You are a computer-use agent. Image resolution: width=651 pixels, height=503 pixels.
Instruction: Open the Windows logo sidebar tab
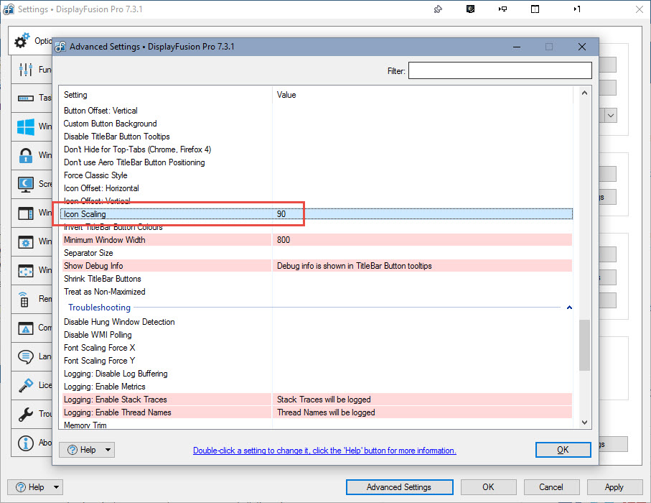click(26, 126)
